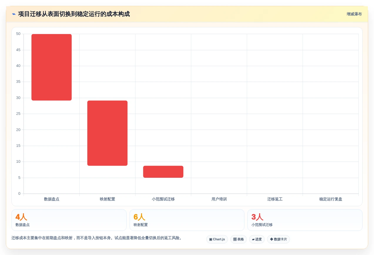Click the chart title 项目迁移从表面切换到稳定运行的成本构成
This screenshot has width=374, height=255.
tap(74, 14)
